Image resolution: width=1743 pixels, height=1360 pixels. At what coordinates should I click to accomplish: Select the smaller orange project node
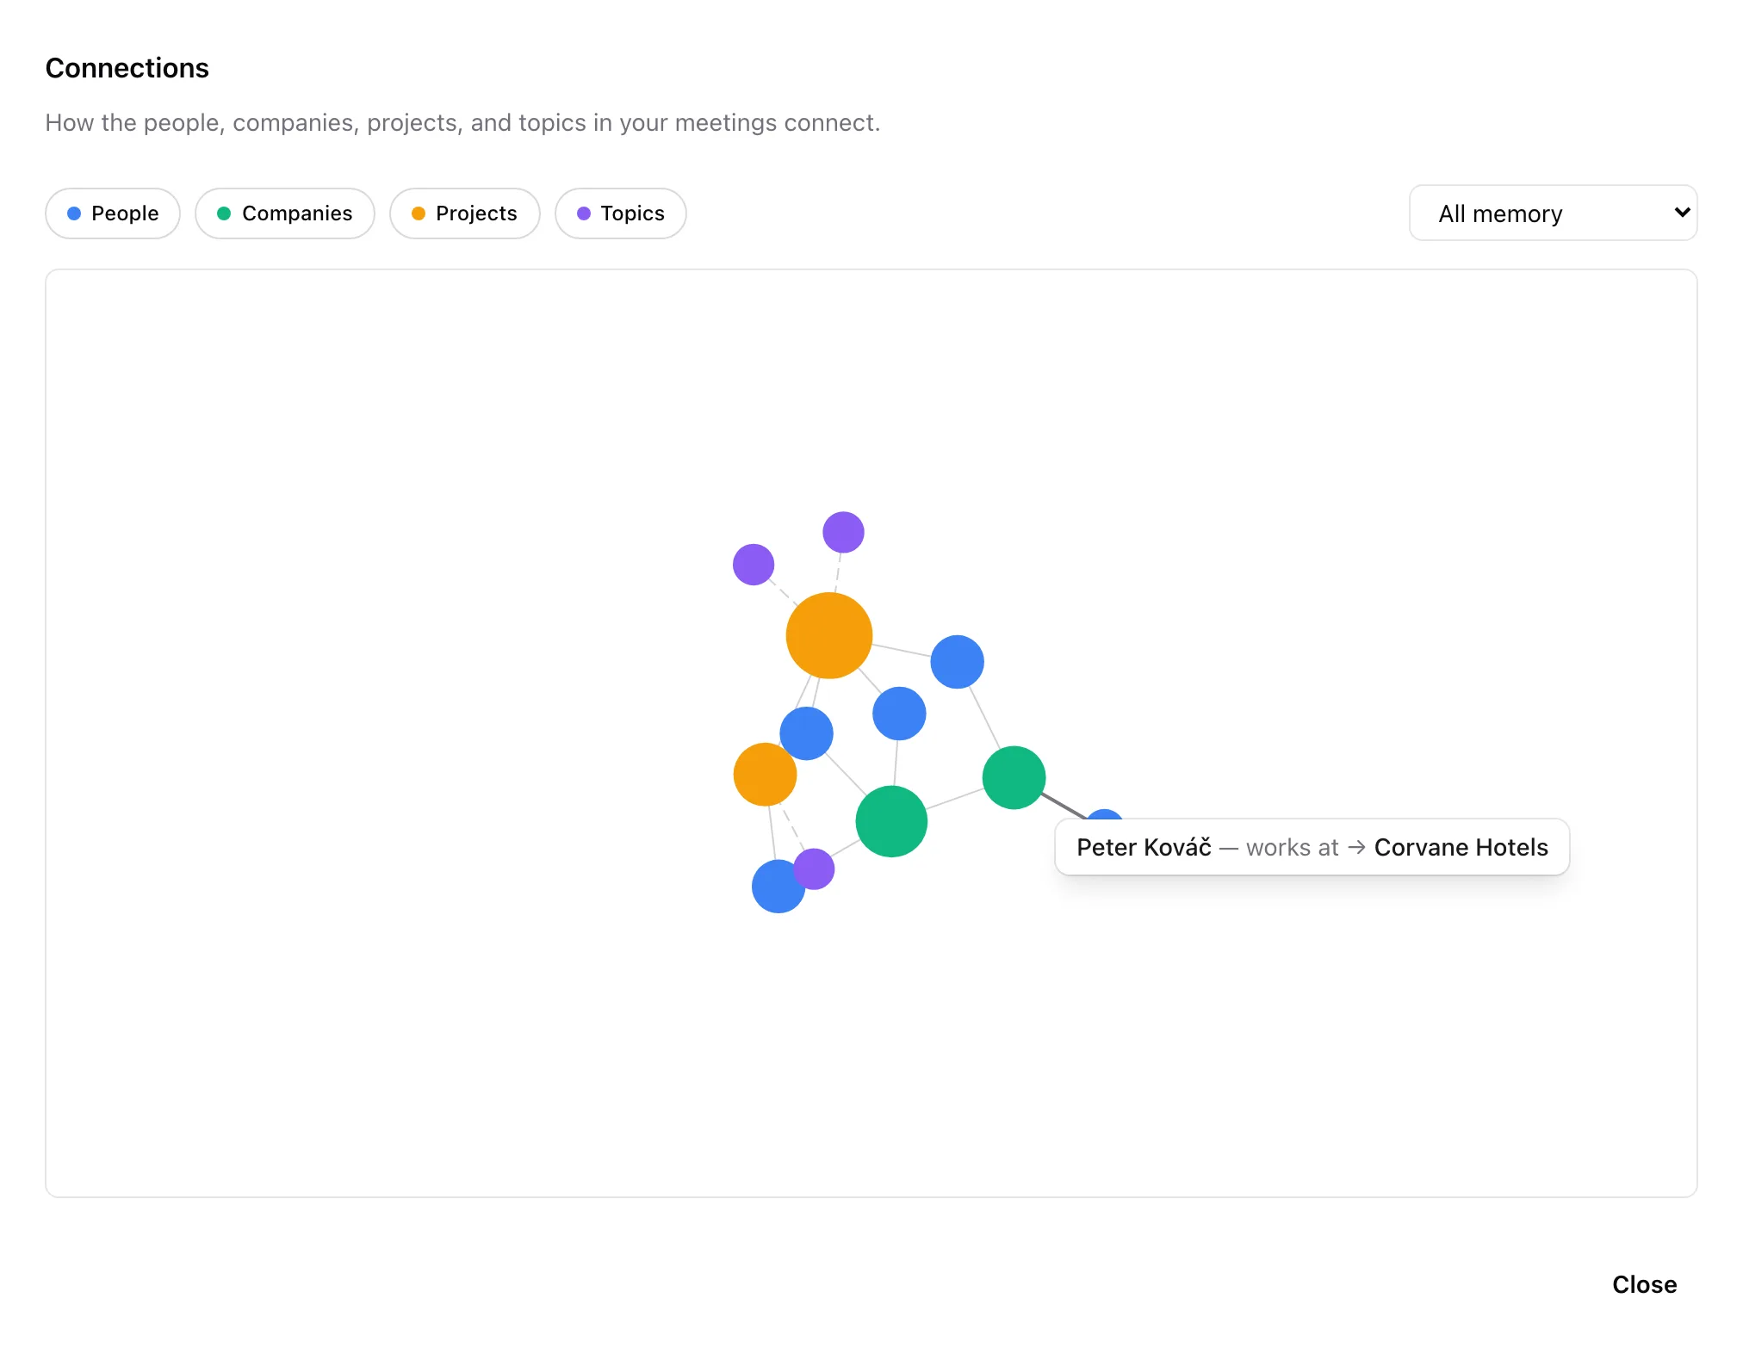coord(765,775)
